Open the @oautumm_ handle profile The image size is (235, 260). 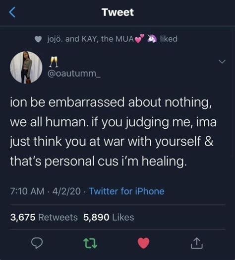tap(74, 74)
